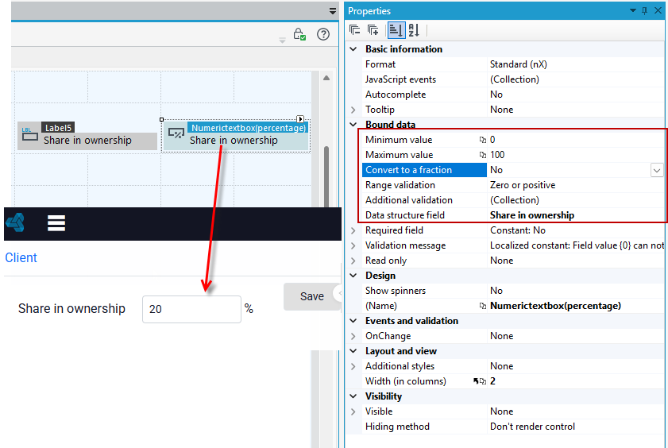Click (Name) value Numerictextbox(percentage)

point(555,306)
